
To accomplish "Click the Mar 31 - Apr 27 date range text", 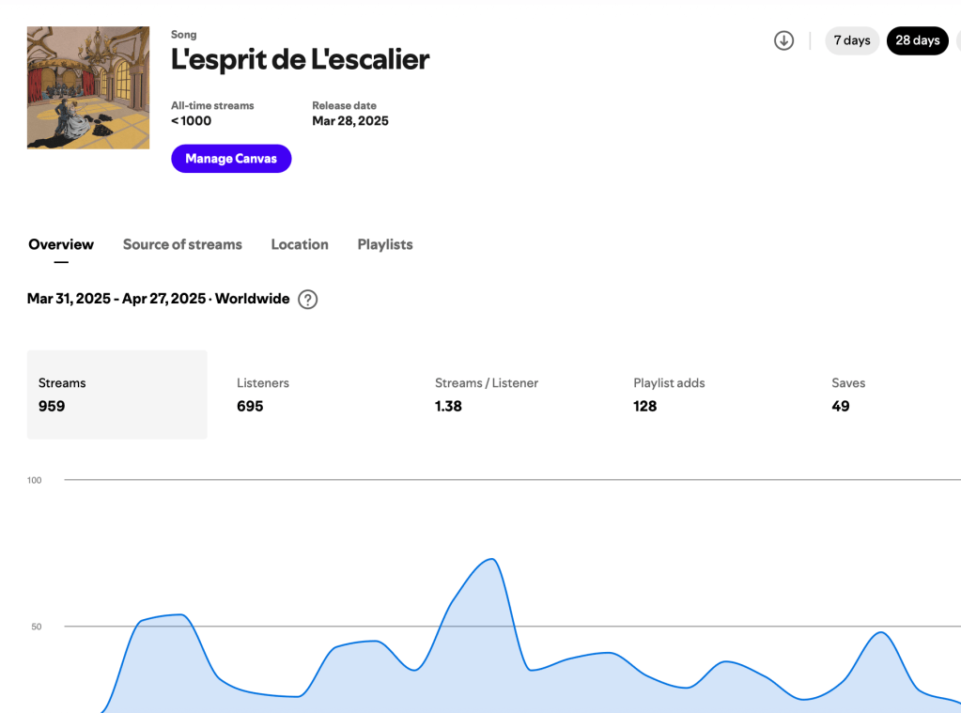I will coord(116,299).
